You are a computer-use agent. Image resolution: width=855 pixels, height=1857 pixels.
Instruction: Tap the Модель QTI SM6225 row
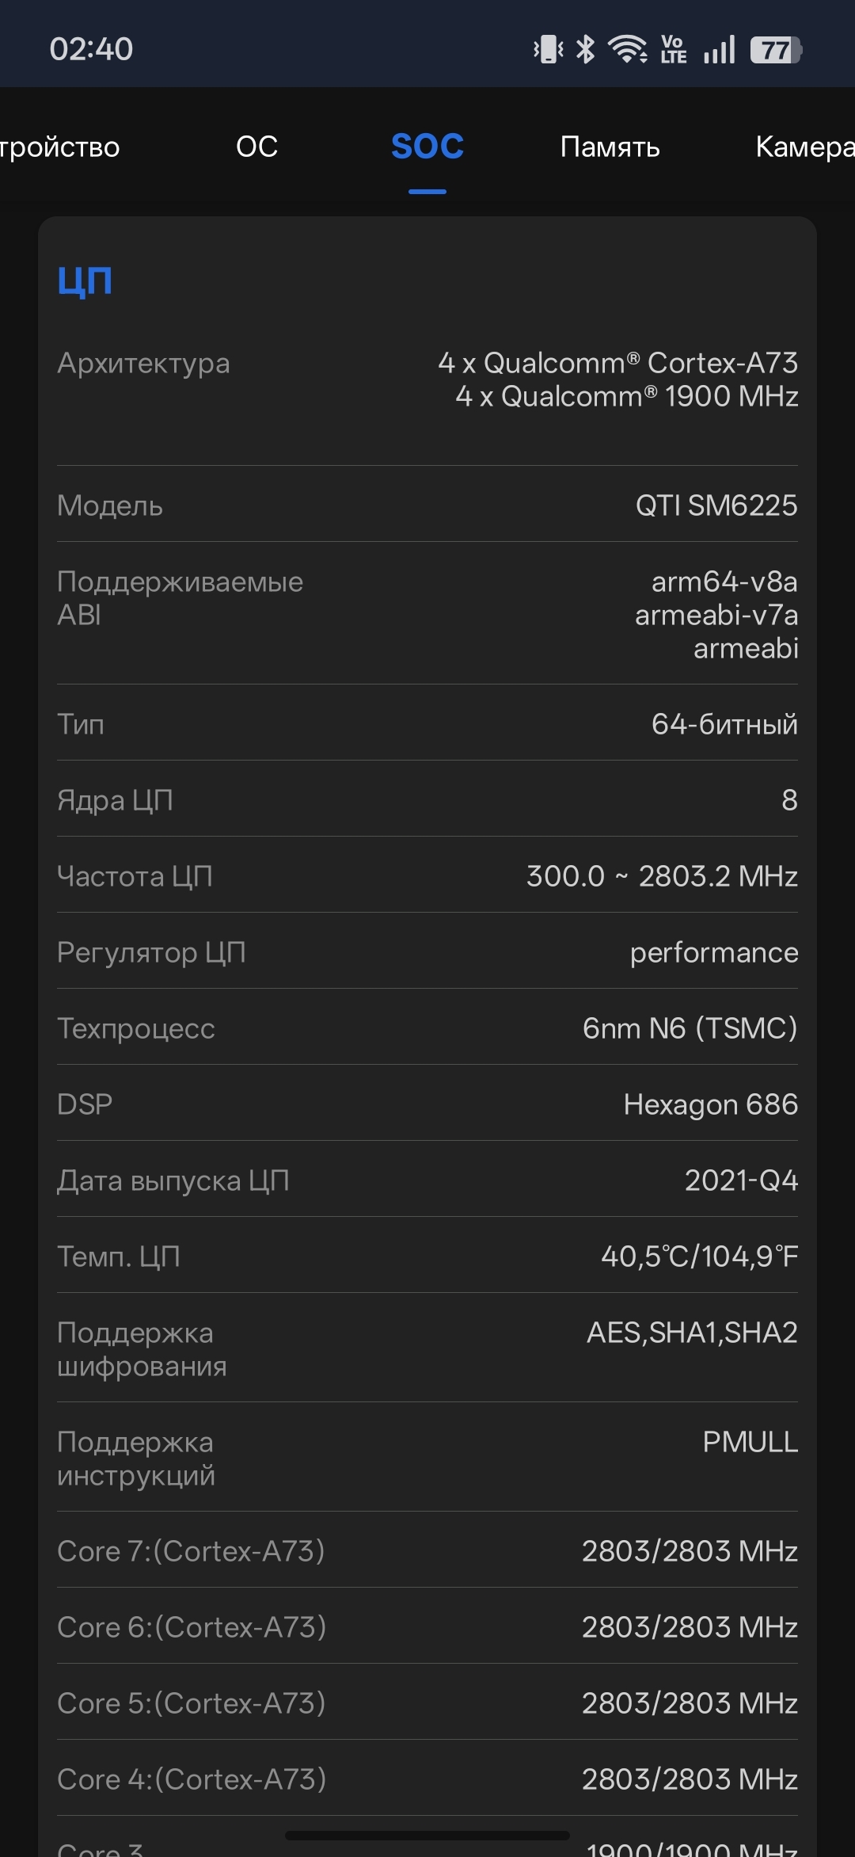pyautogui.click(x=427, y=505)
